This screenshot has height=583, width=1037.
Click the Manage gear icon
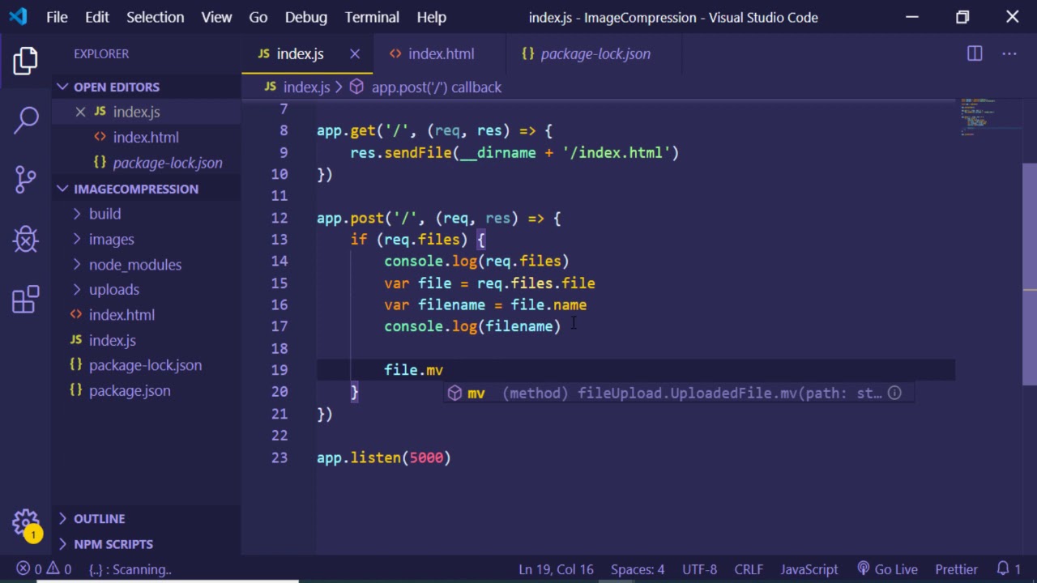coord(25,522)
